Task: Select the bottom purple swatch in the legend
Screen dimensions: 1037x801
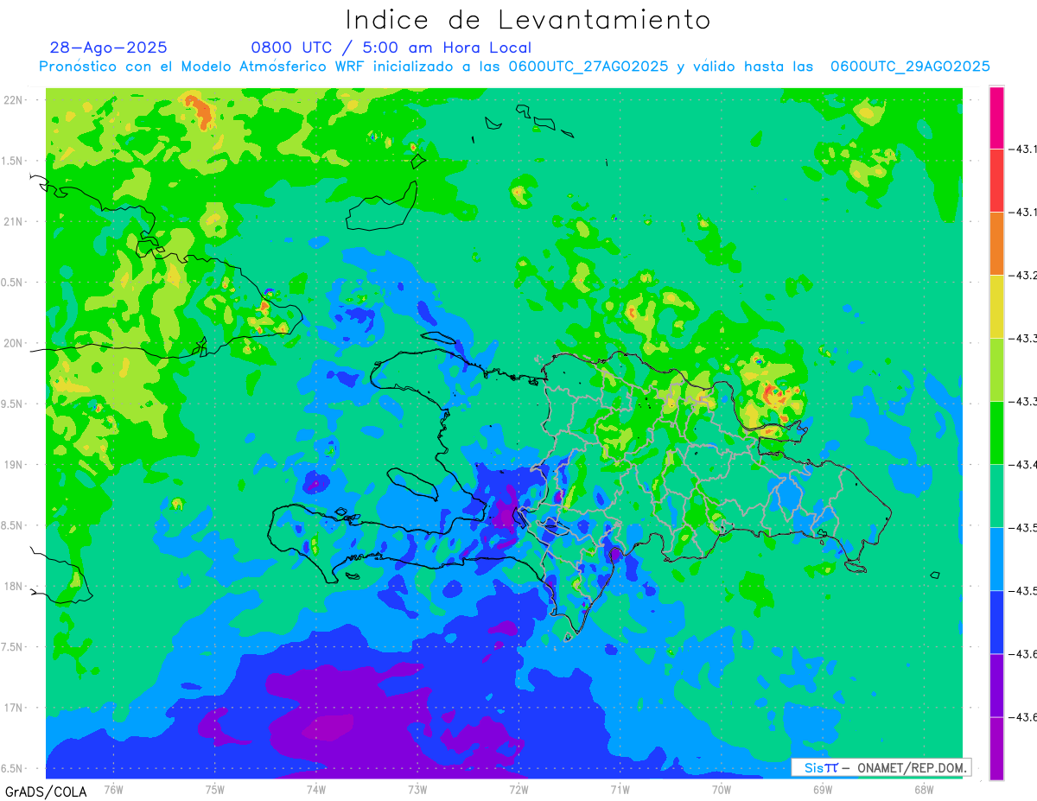Action: click(x=996, y=748)
